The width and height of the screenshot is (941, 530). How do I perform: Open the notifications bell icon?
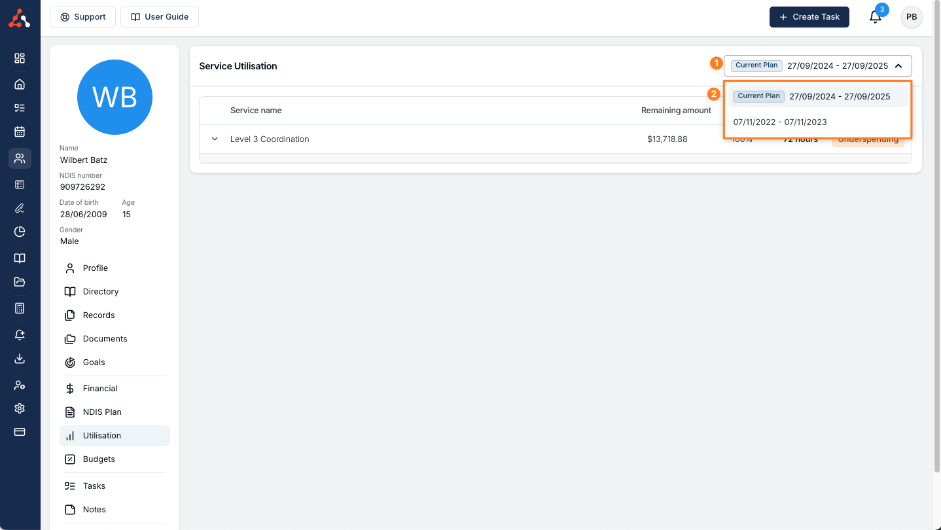pos(875,17)
